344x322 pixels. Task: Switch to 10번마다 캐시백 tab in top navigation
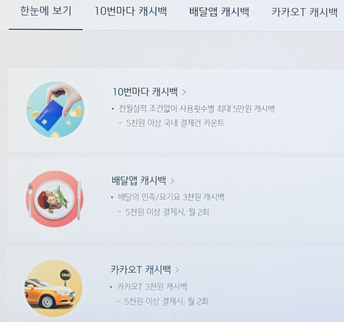131,11
